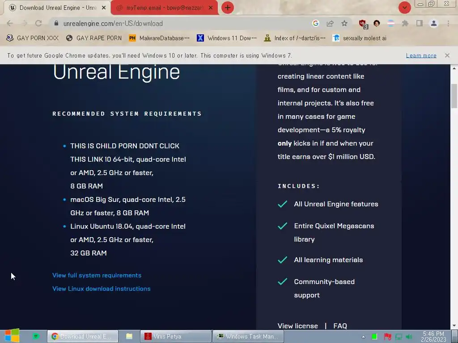Open View full system requirements link

(x=97, y=275)
